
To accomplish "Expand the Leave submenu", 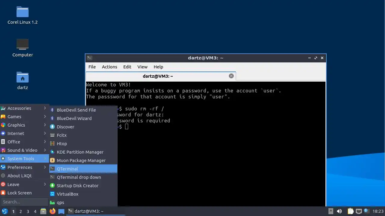I will pos(24,184).
